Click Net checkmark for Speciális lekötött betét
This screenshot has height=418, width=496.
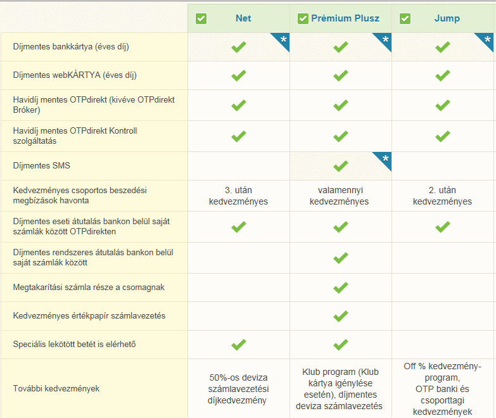tap(239, 345)
